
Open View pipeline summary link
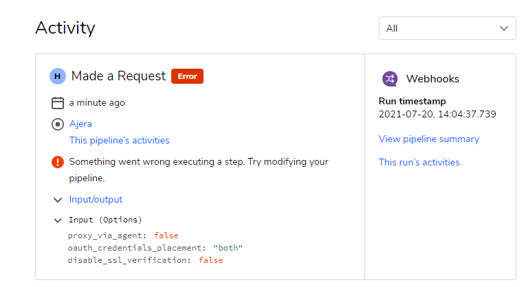429,139
